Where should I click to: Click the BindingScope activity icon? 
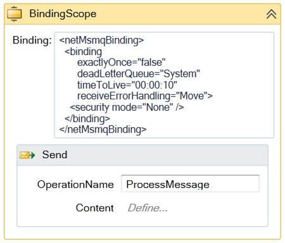[x=15, y=14]
